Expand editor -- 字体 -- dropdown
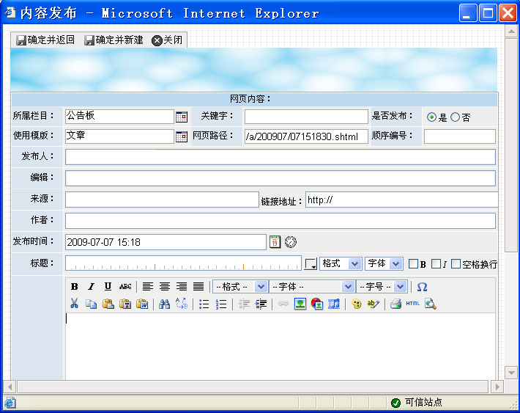This screenshot has height=413, width=520. 312,287
